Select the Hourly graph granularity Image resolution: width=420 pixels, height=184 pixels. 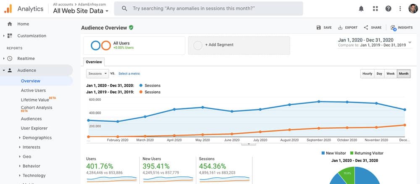click(367, 74)
